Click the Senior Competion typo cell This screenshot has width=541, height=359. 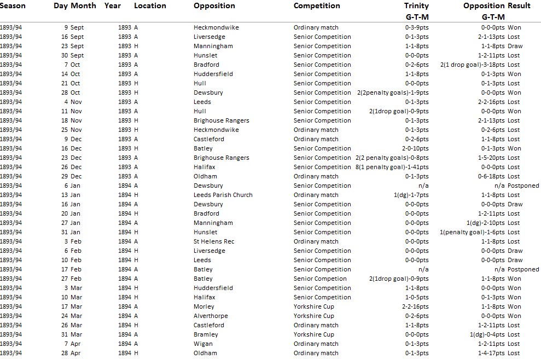pyautogui.click(x=320, y=279)
